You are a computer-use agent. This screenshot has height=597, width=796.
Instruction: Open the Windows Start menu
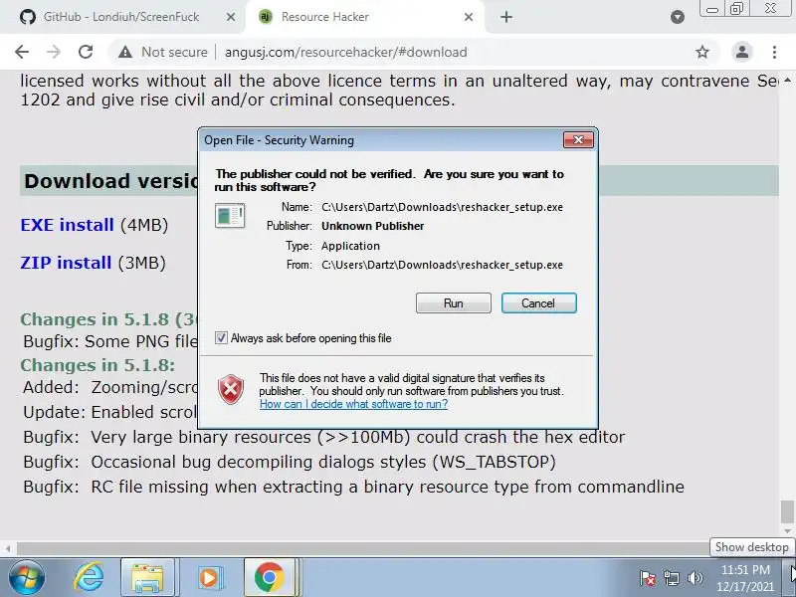(x=27, y=578)
